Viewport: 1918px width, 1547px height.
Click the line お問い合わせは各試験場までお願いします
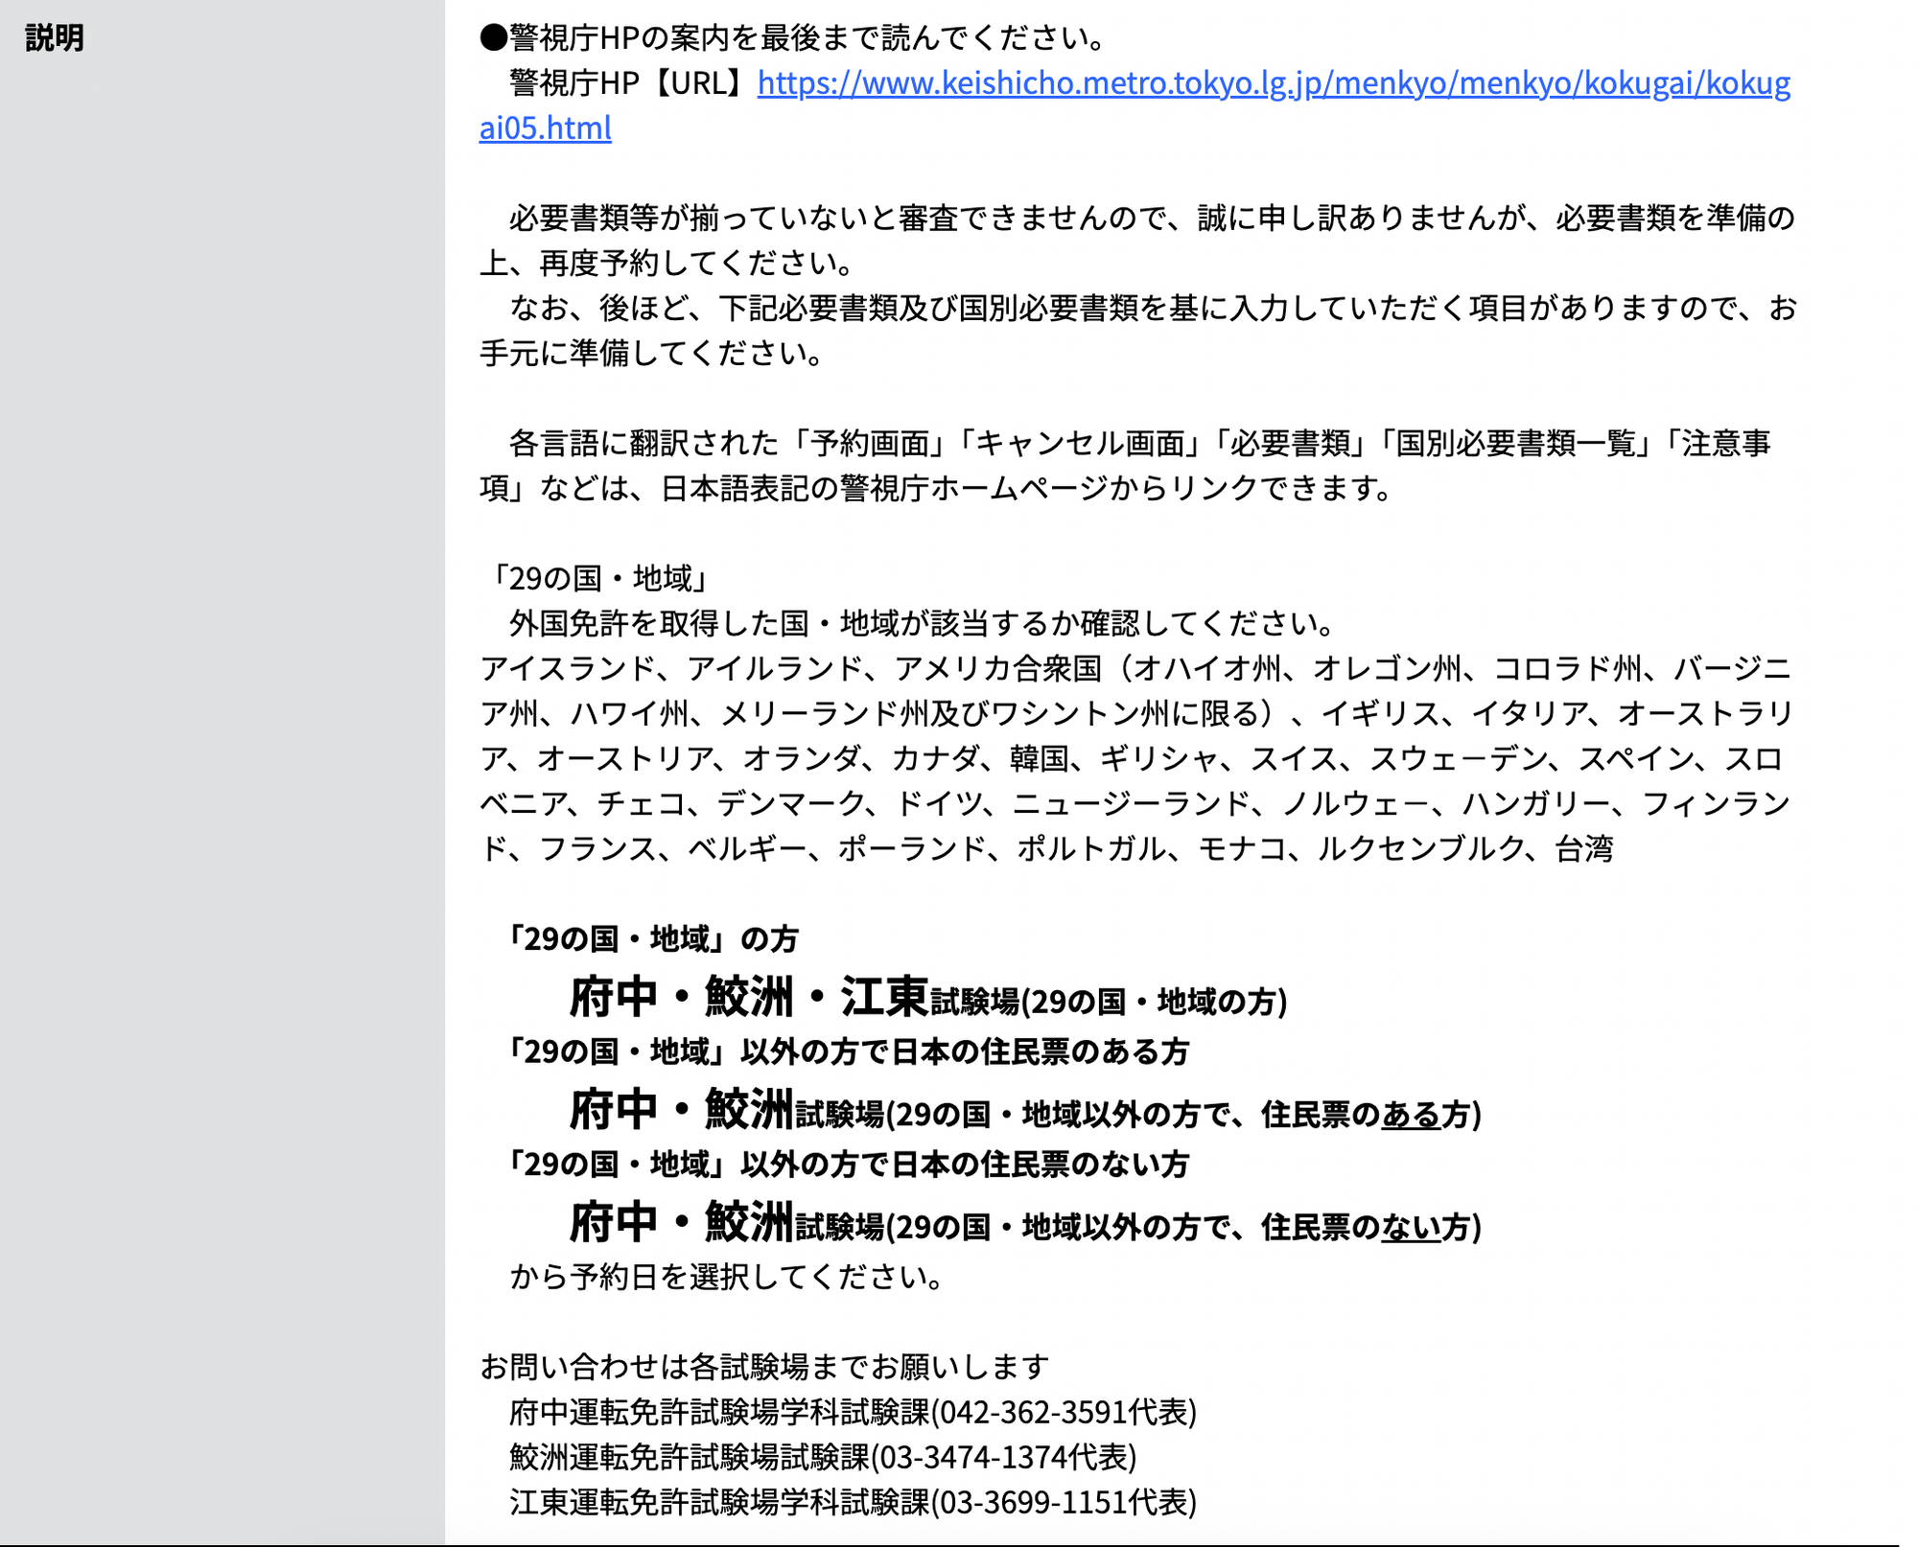click(x=764, y=1367)
